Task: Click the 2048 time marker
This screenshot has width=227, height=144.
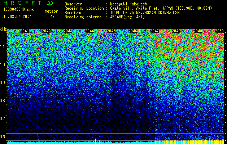Action: pos(176,31)
